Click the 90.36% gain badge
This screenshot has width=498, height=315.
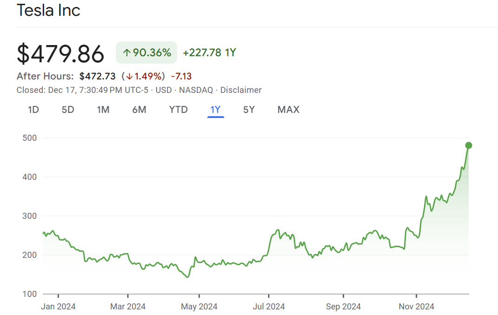coord(146,52)
